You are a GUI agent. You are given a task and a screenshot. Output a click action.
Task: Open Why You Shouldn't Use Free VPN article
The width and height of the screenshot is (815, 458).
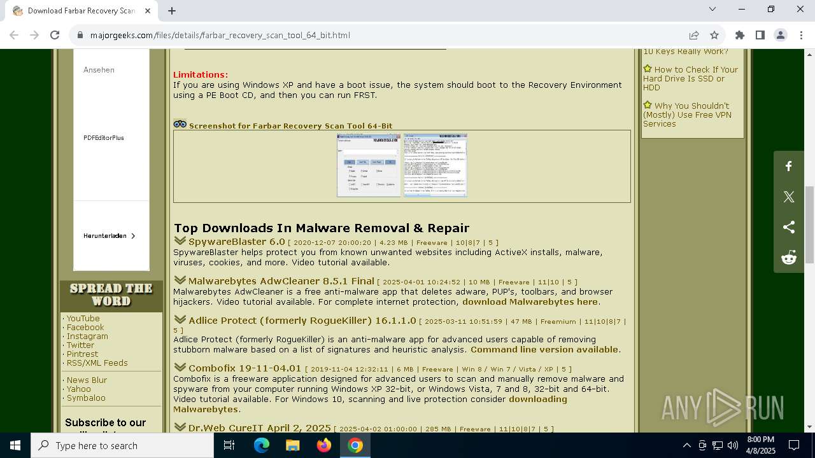688,114
